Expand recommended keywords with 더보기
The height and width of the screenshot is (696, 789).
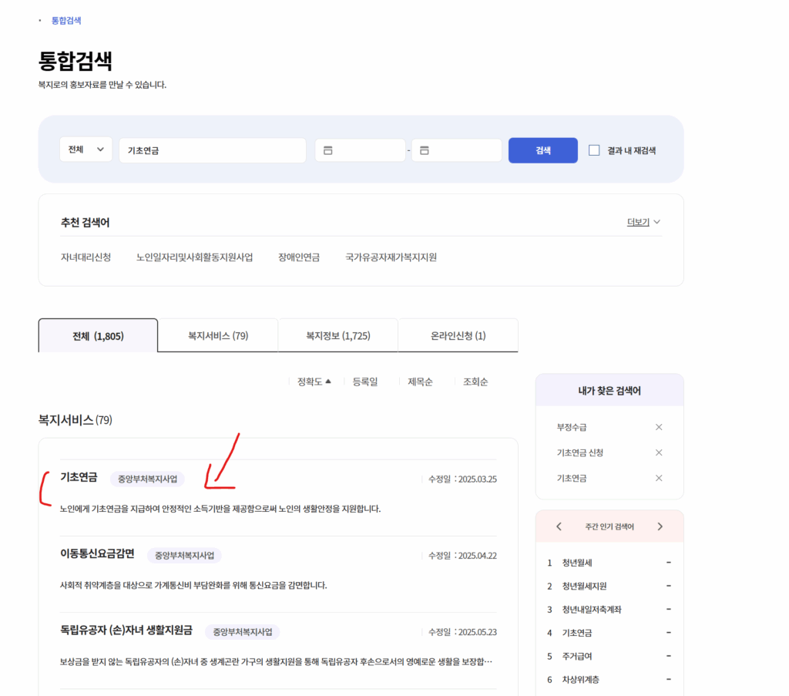[x=643, y=222]
